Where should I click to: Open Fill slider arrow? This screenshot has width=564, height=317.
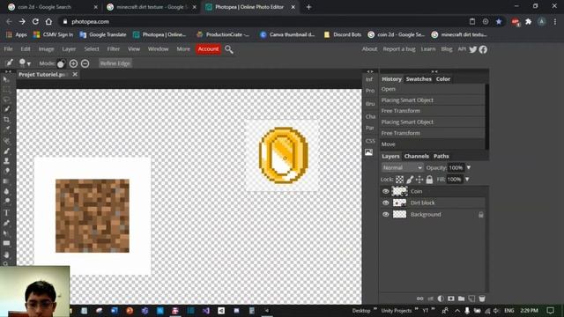pyautogui.click(x=467, y=179)
